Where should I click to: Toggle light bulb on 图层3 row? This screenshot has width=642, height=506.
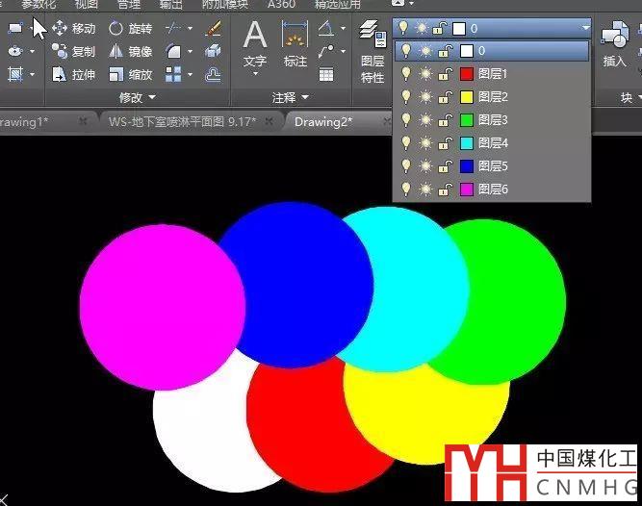pos(405,120)
